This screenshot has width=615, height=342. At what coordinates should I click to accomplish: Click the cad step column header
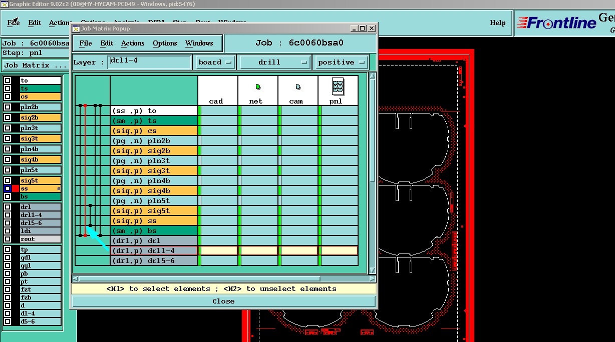coord(218,90)
